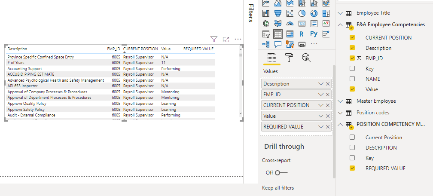433x196 pixels.
Task: Select the Python visual
Action: pos(314,34)
